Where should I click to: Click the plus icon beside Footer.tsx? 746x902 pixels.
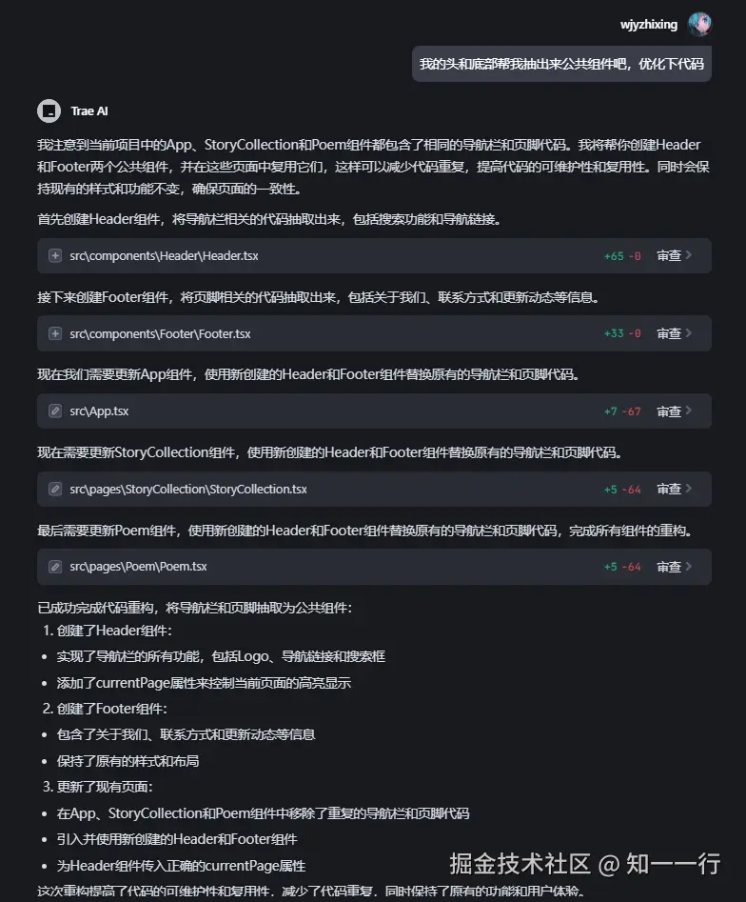(x=55, y=334)
